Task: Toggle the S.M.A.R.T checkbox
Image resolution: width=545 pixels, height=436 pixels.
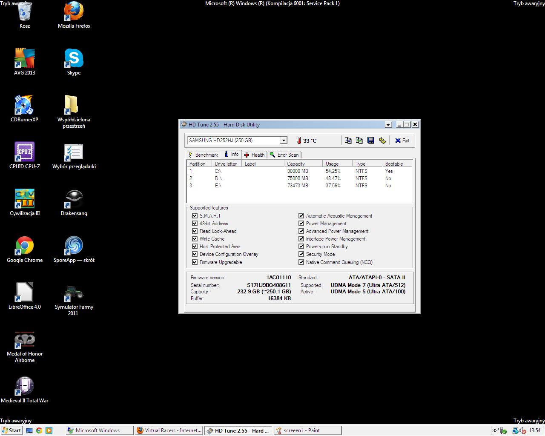Action: [195, 216]
